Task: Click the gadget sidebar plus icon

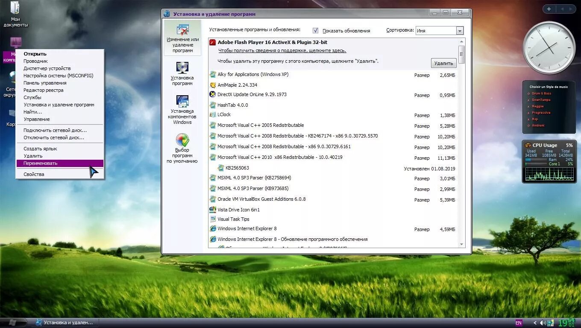Action: click(x=549, y=9)
